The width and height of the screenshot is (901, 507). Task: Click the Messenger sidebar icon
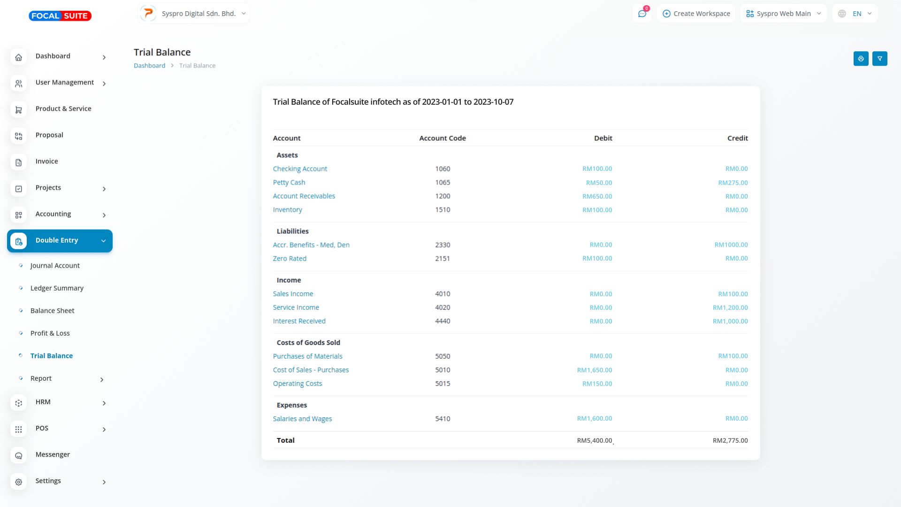tap(19, 455)
